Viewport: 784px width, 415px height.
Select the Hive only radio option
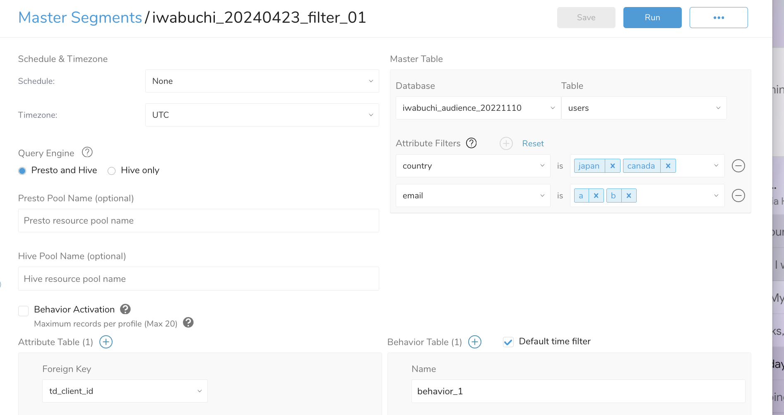[x=111, y=171]
